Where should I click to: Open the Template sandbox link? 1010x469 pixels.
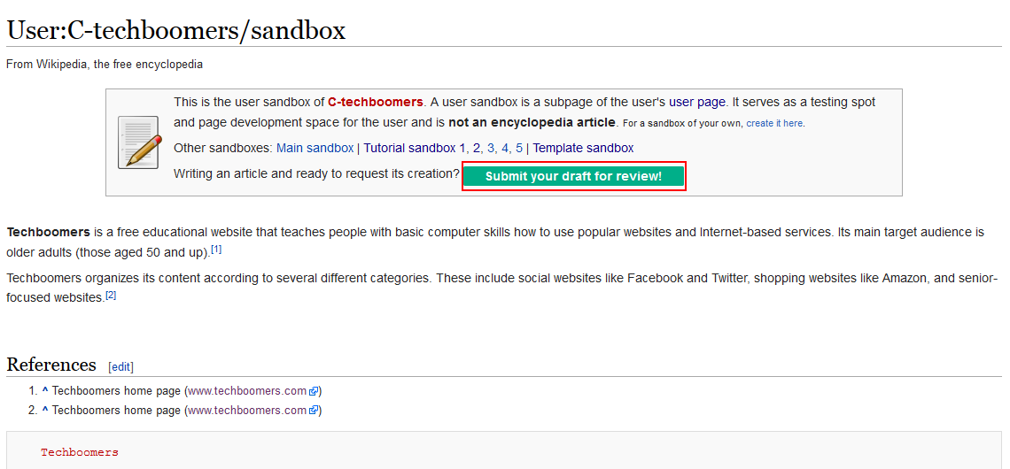pos(583,148)
